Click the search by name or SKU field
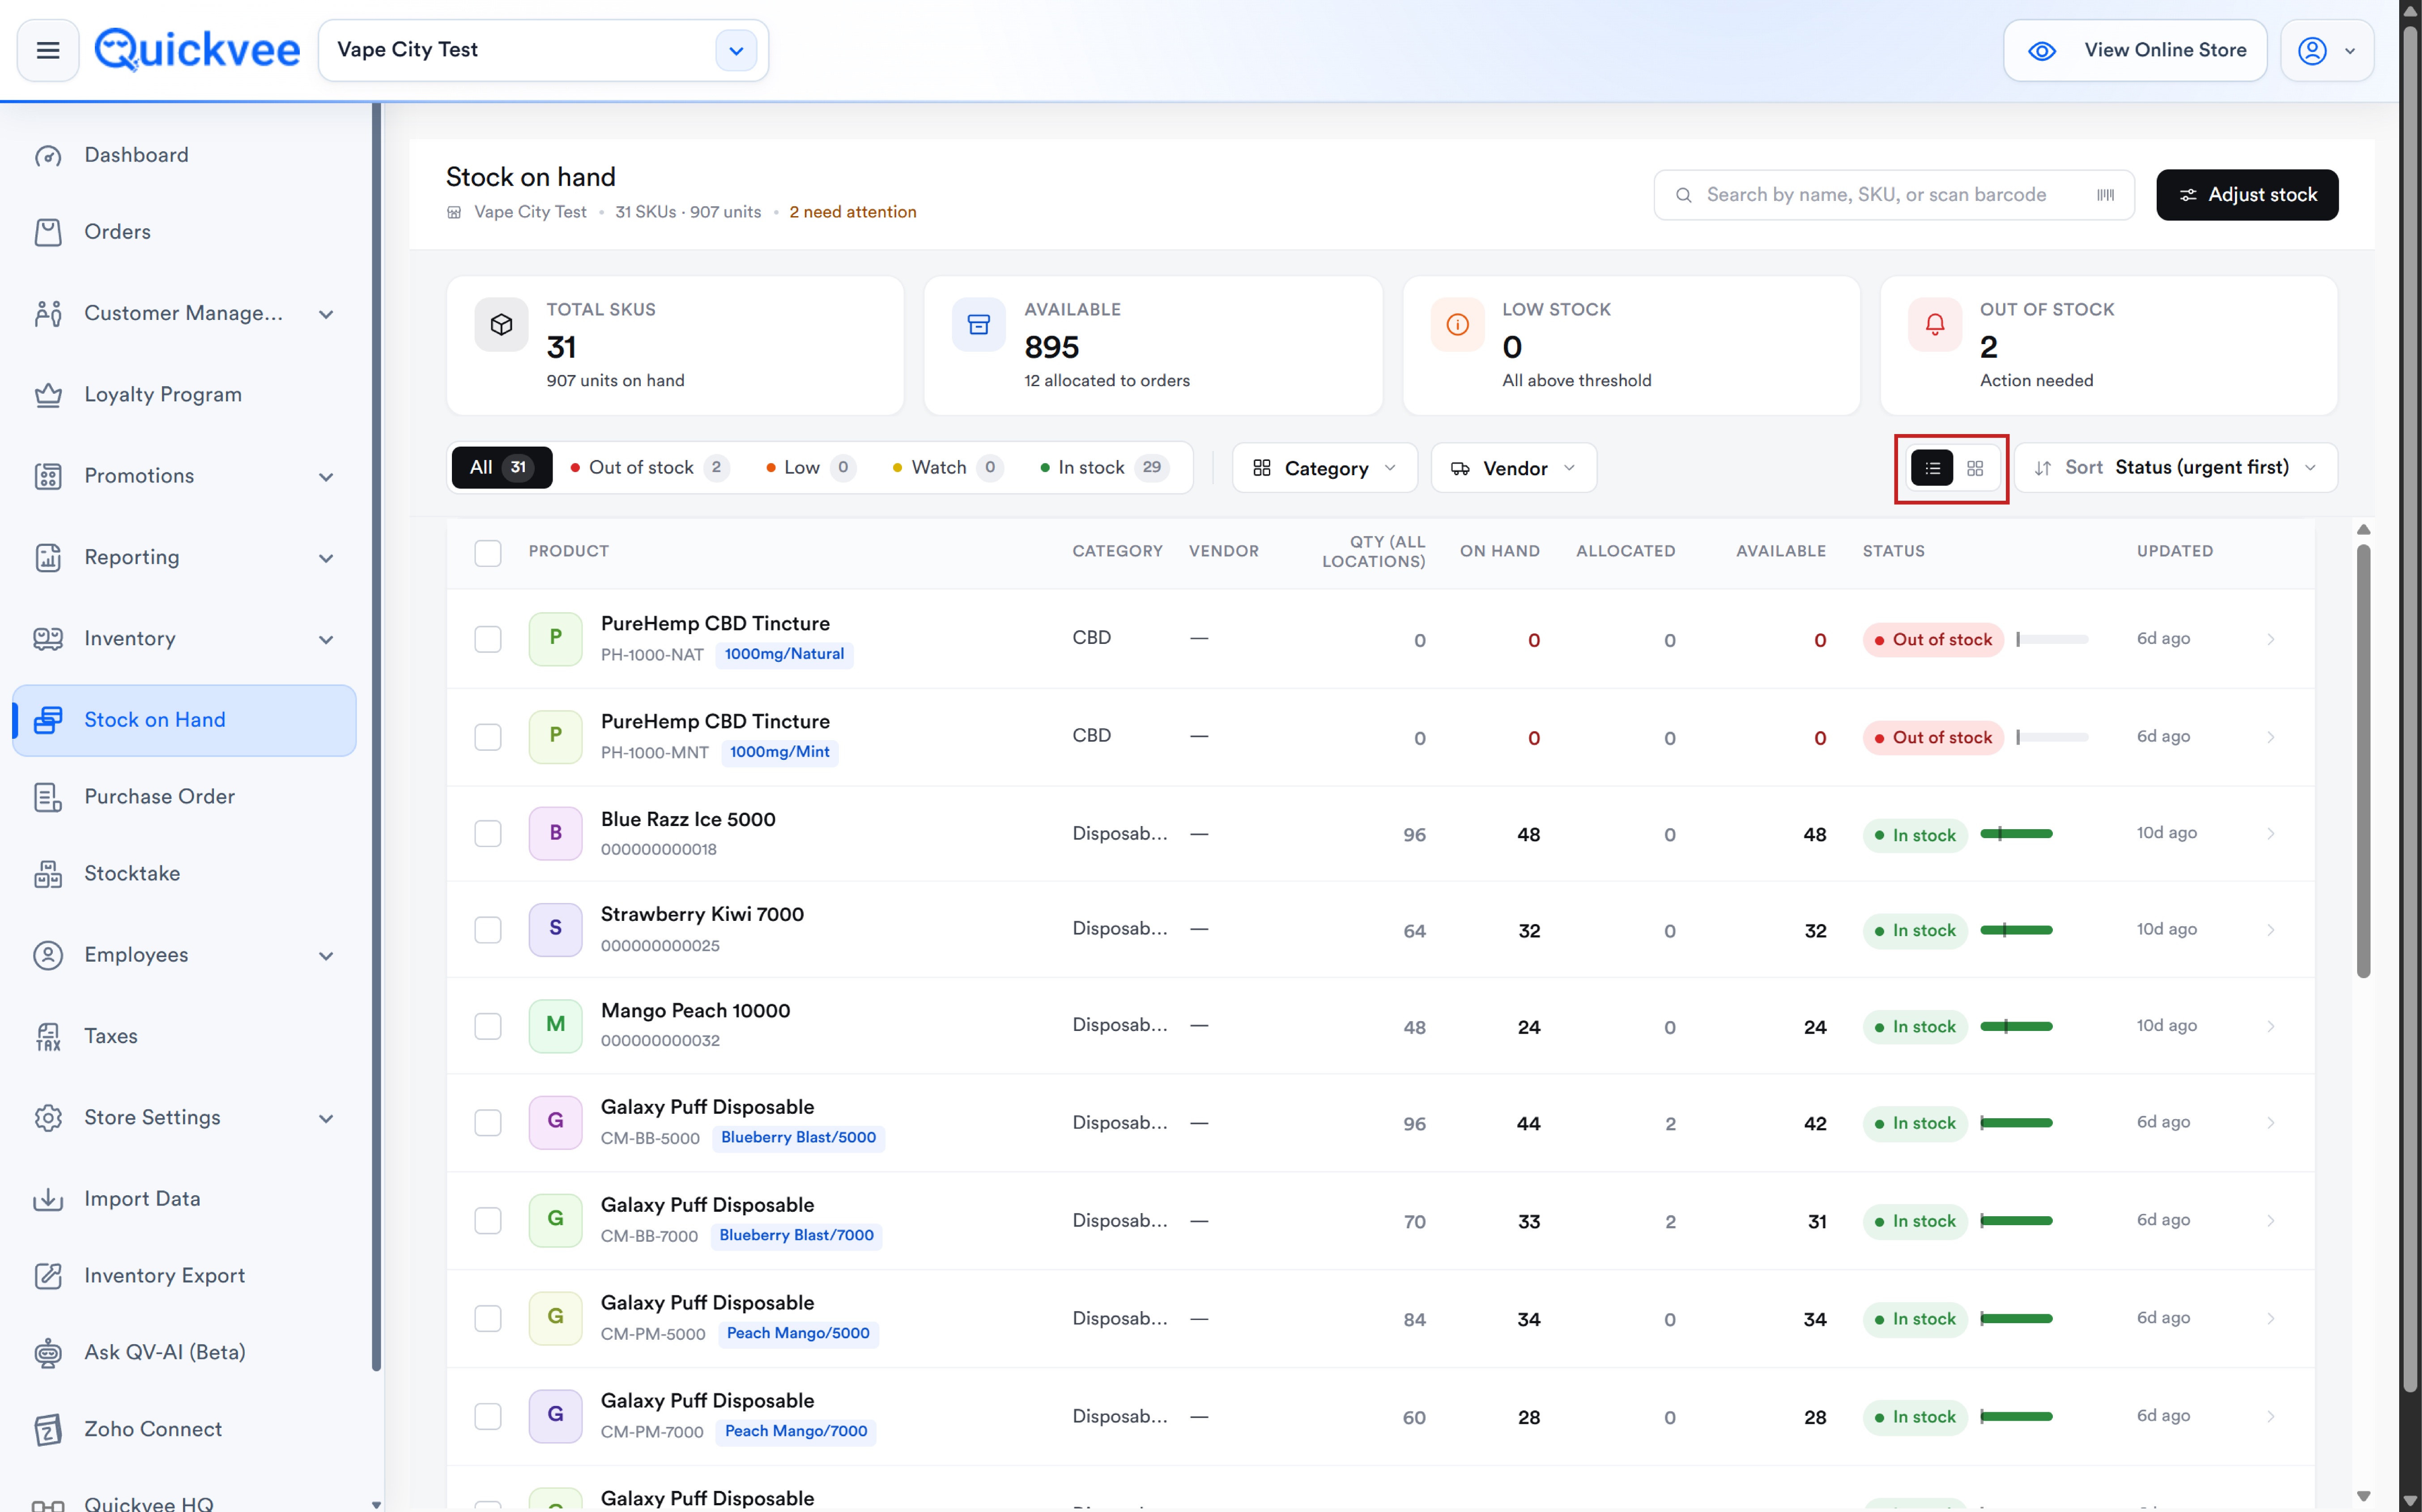2422x1512 pixels. 1893,195
